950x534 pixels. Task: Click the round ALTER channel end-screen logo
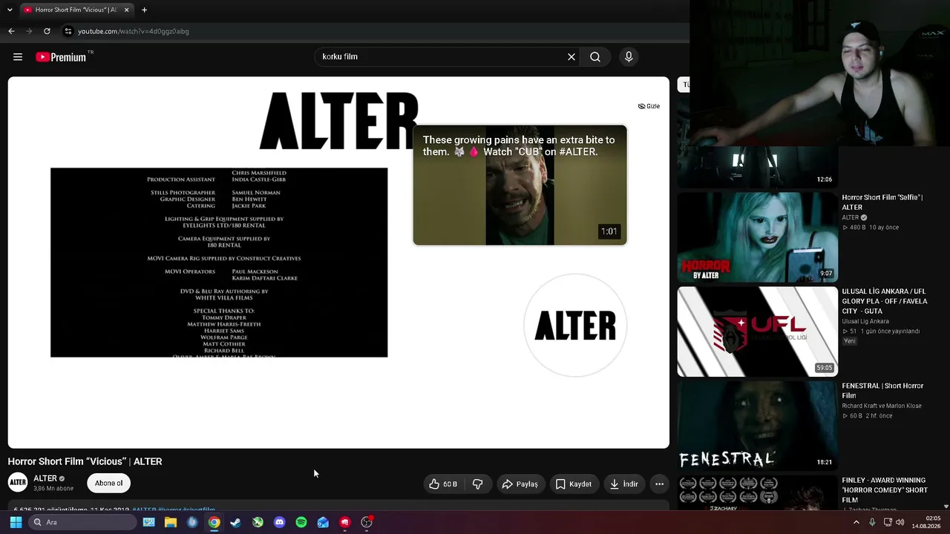[x=575, y=325]
